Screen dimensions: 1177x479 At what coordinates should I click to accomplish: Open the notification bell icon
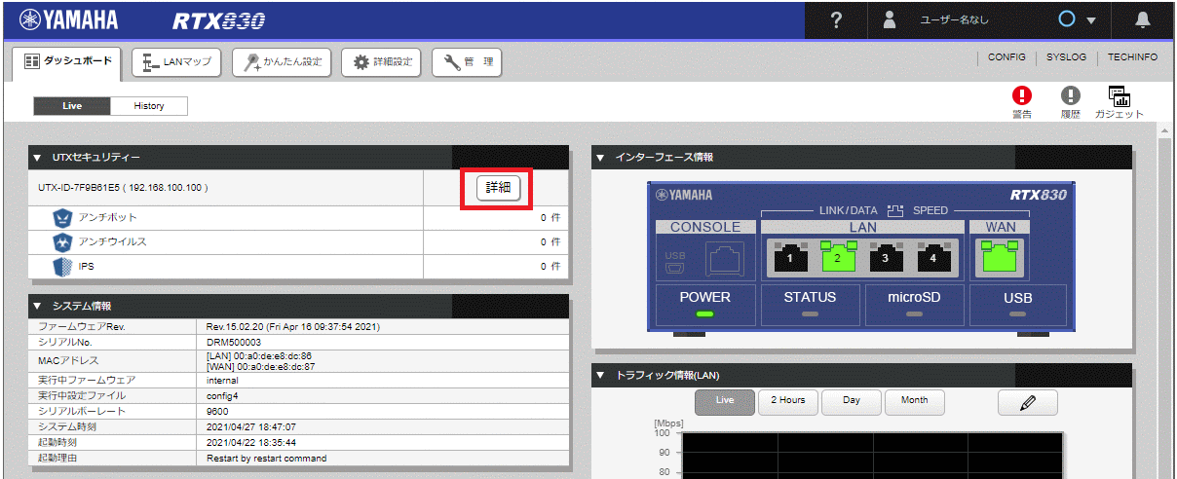point(1144,20)
